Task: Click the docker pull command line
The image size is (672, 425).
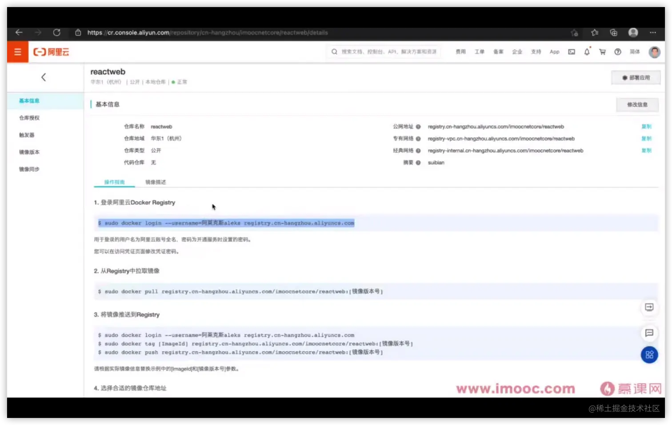Action: click(x=240, y=292)
